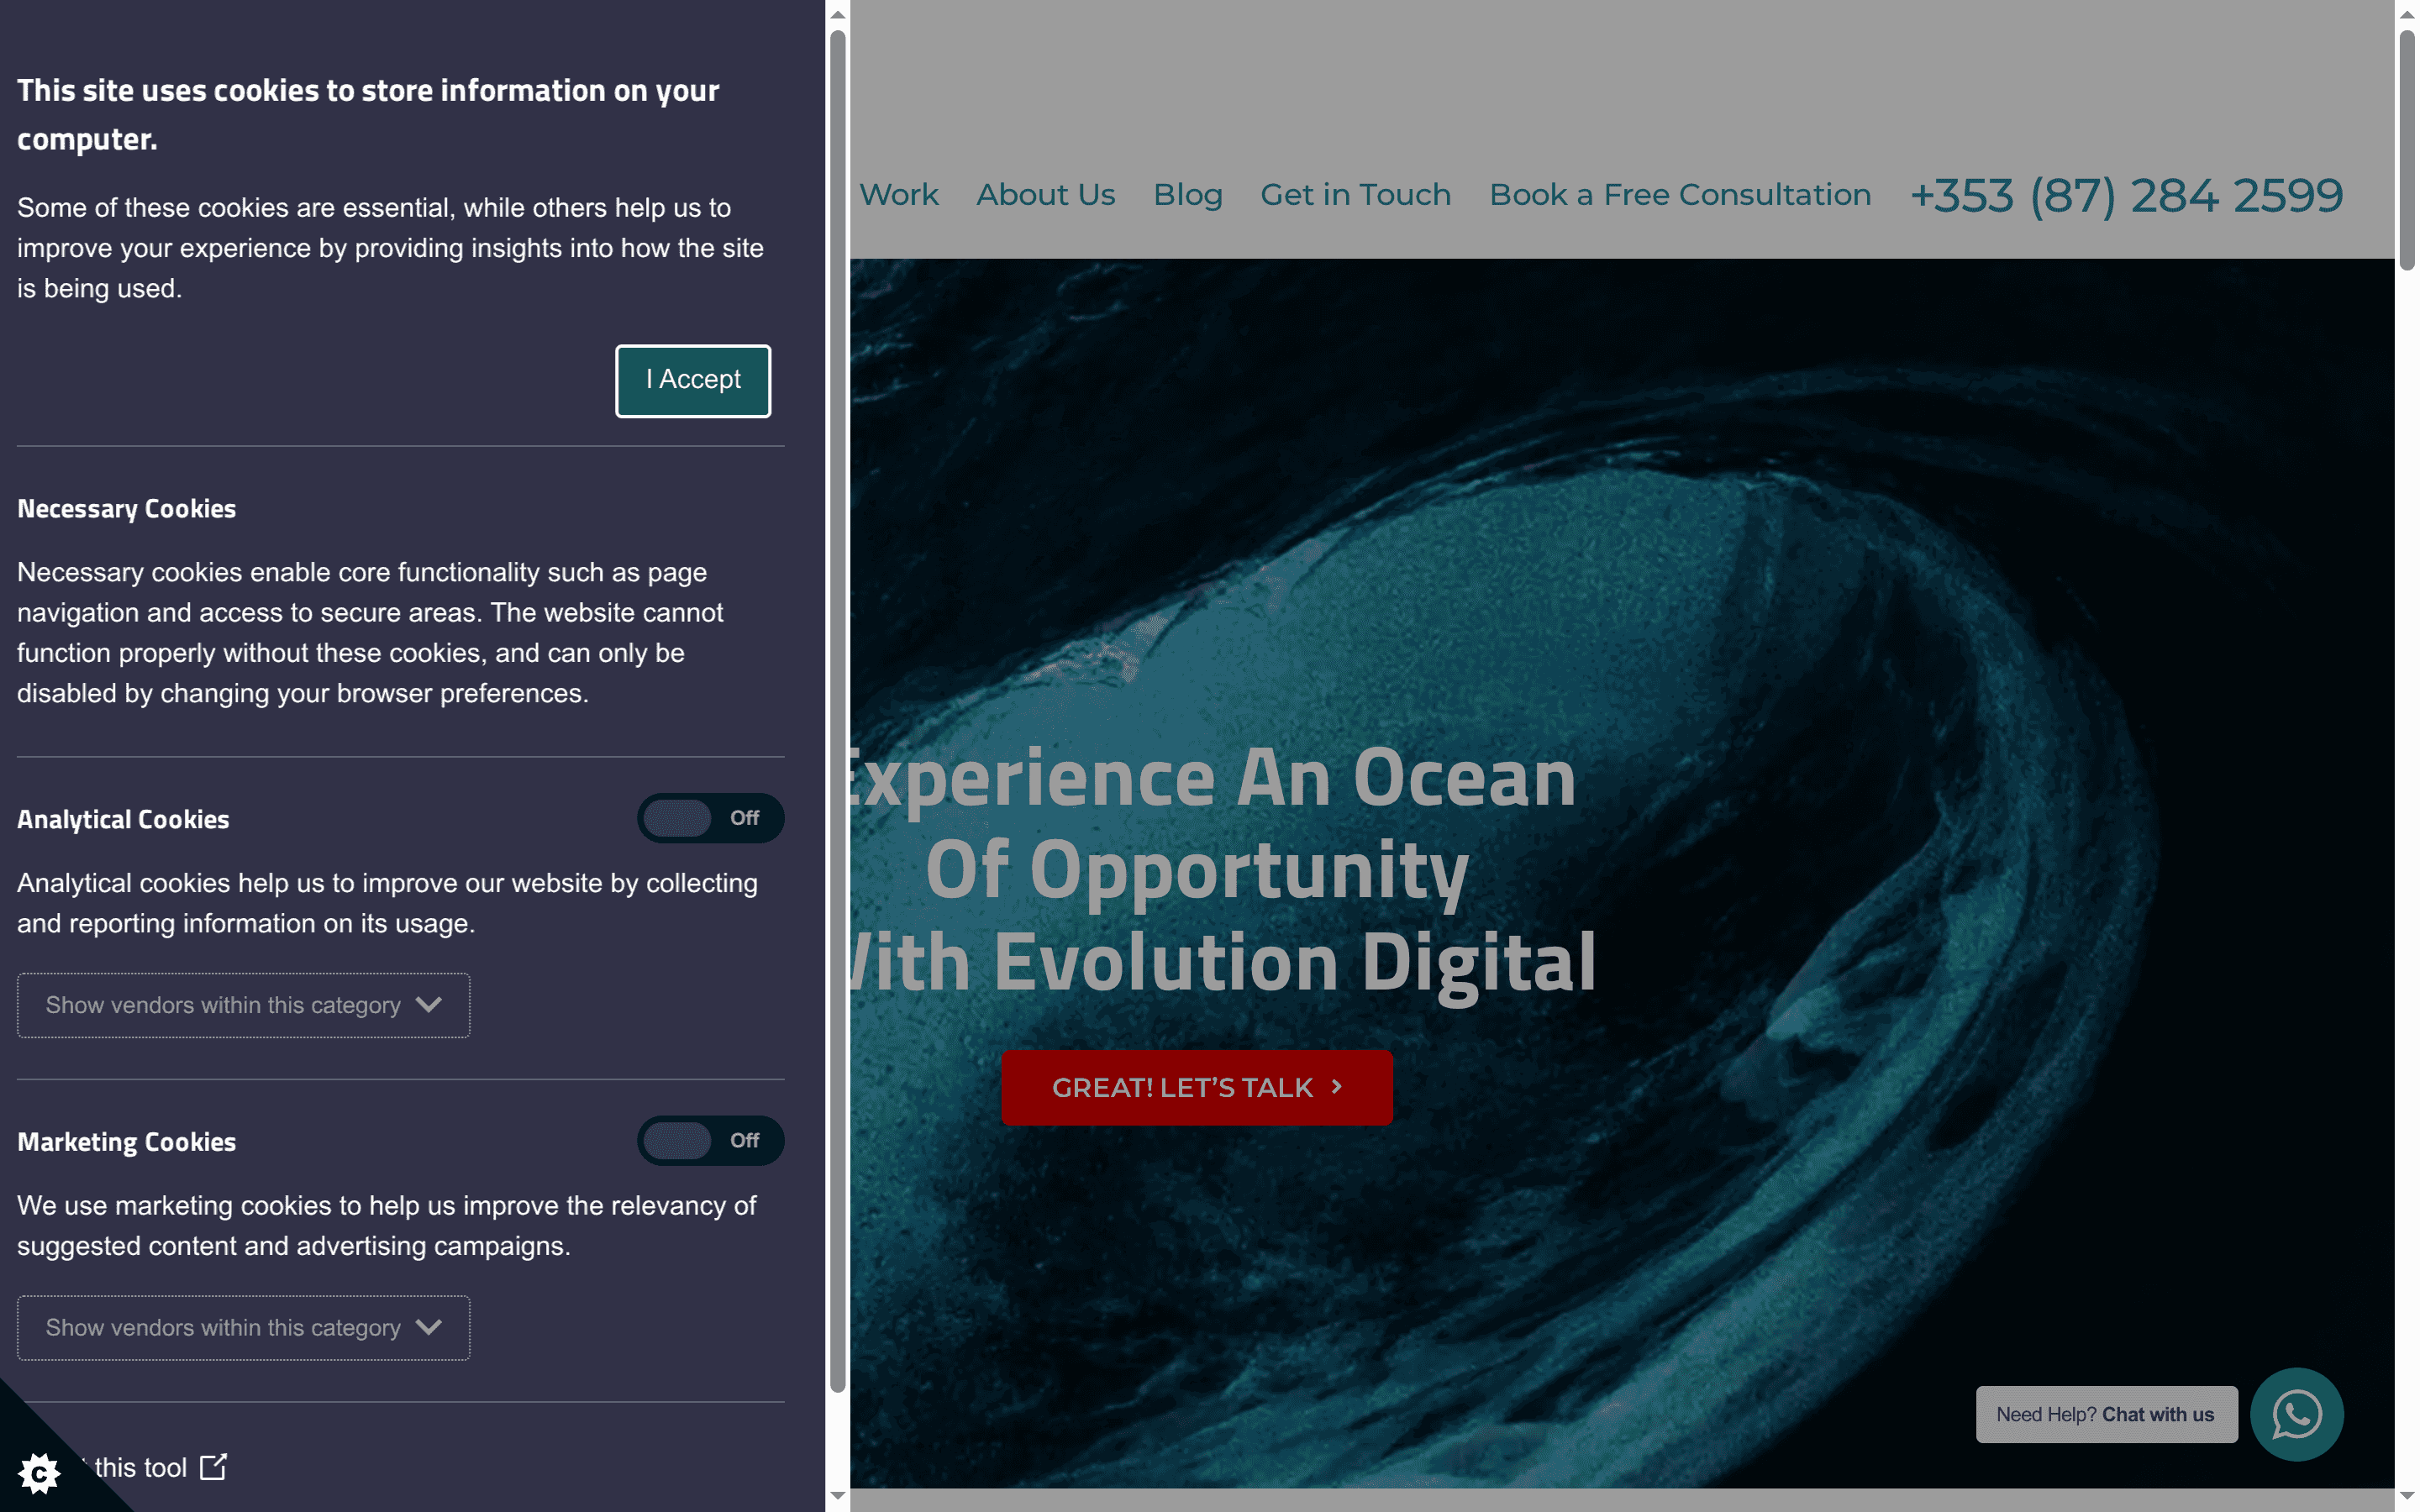Click the arrow inside GREAT! LET'S TALK button
2420x1512 pixels.
[1337, 1087]
